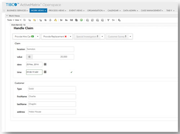The width and height of the screenshot is (180, 134).
Task: Click the small circle icon before Business Services
Action: (4, 10)
